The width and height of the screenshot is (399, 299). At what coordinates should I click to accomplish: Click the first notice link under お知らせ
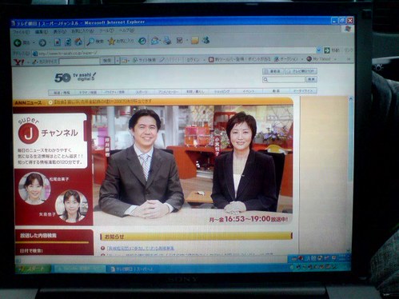tap(141, 249)
